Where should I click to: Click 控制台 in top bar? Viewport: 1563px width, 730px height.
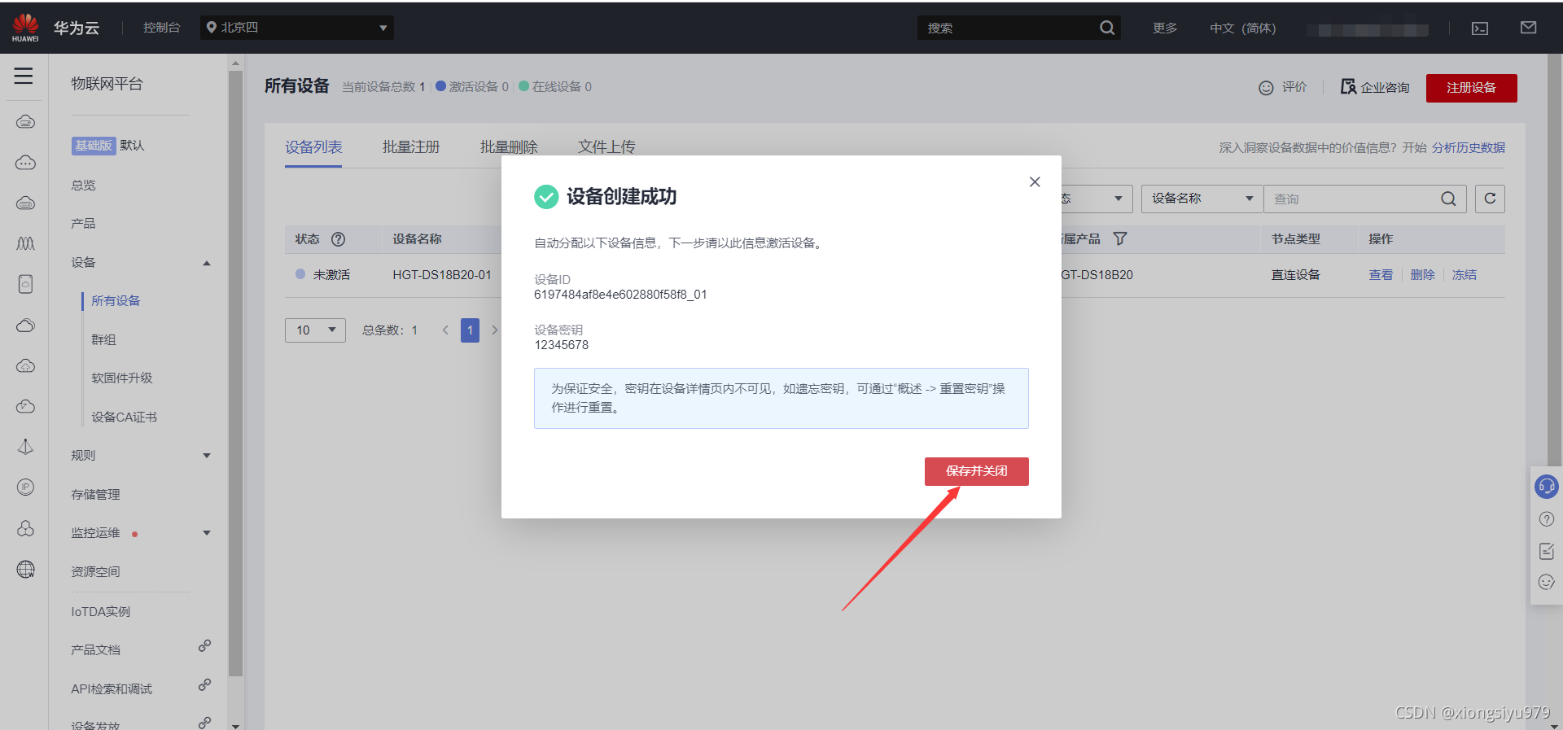(161, 28)
